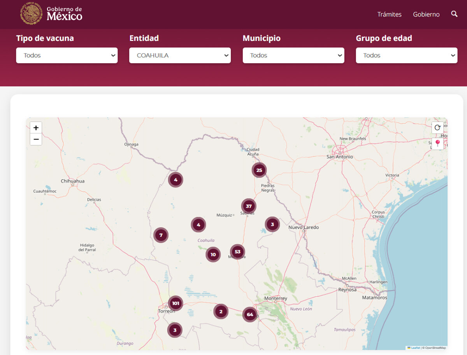Image resolution: width=467 pixels, height=355 pixels.
Task: Click the cluster marker labeled 37
Action: pyautogui.click(x=249, y=206)
